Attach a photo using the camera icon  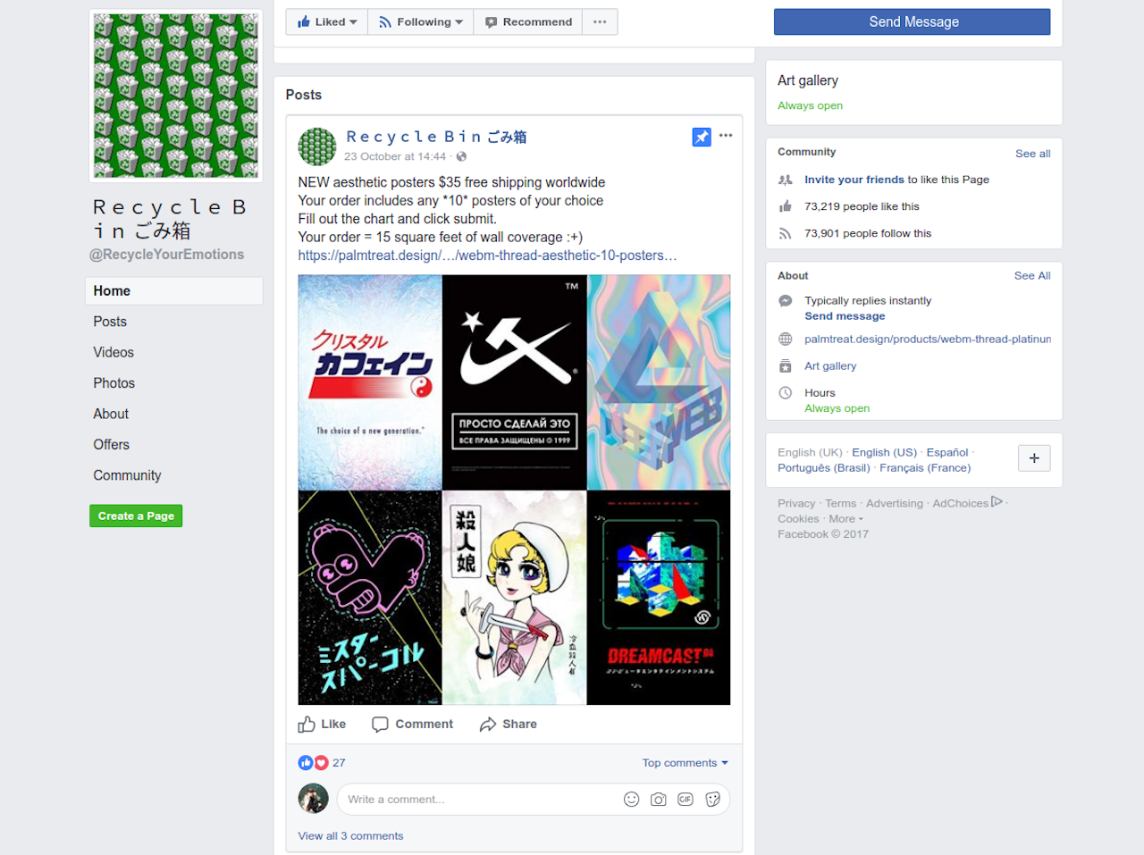click(659, 799)
